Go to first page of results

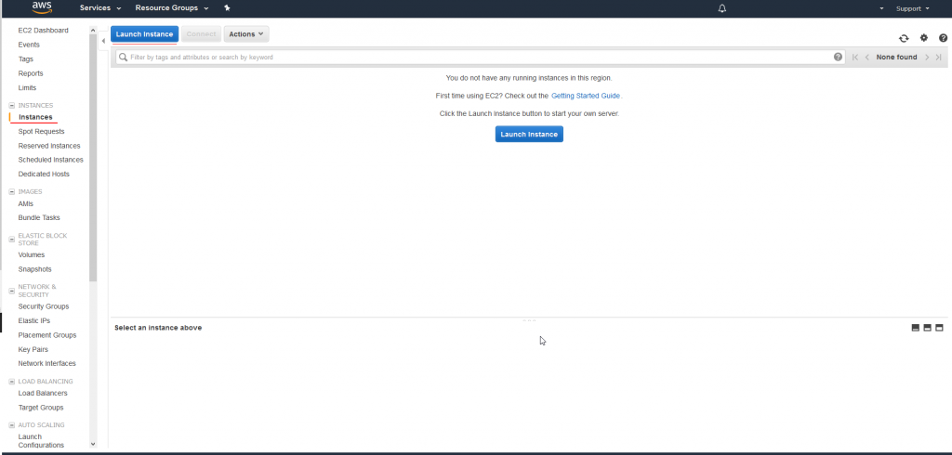click(x=855, y=57)
